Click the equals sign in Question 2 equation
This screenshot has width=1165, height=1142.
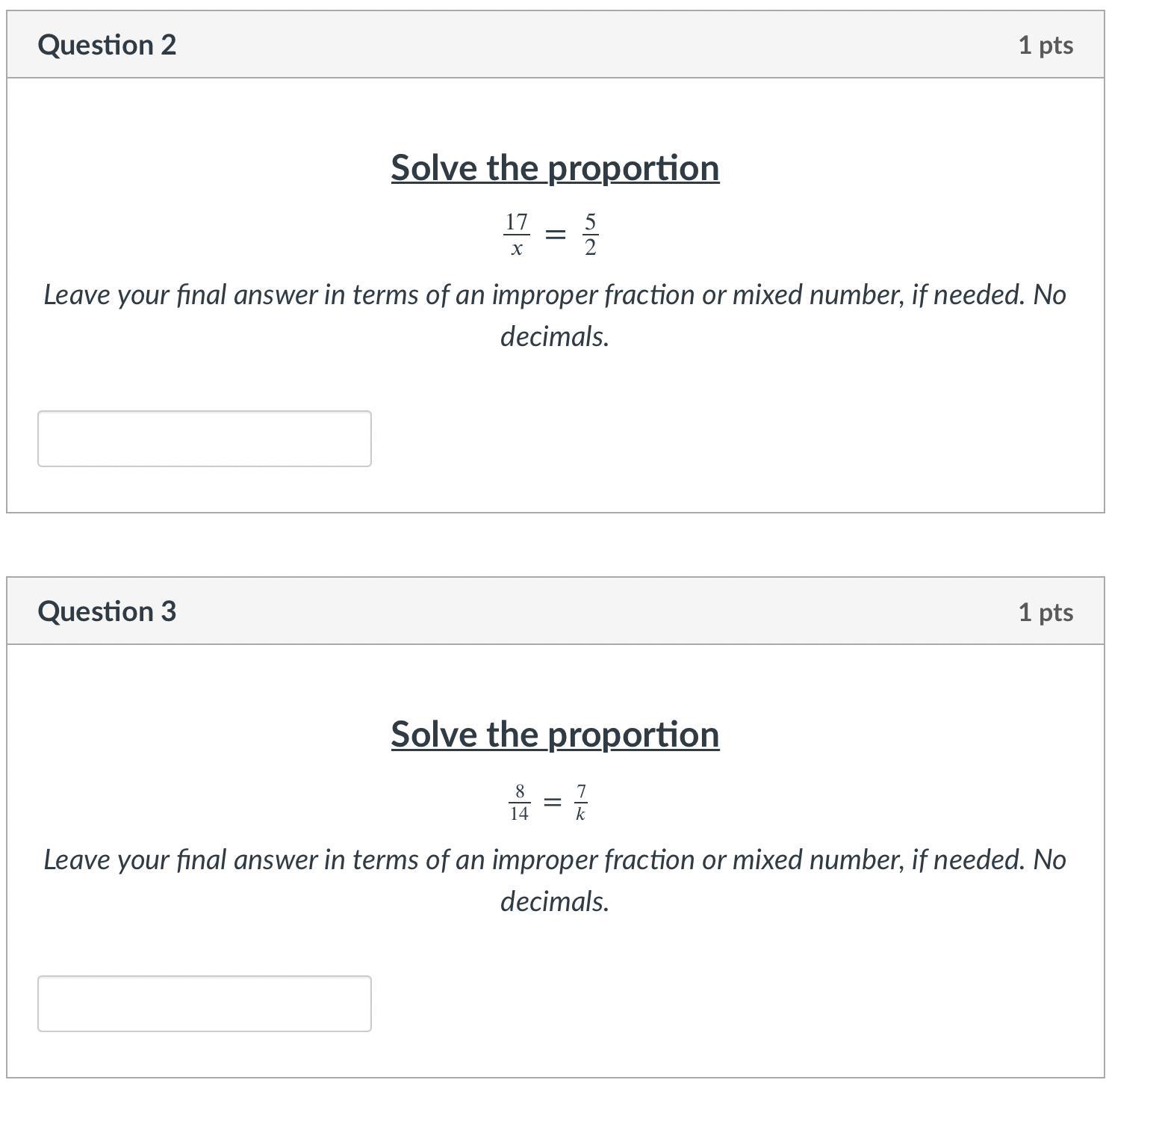tap(555, 235)
